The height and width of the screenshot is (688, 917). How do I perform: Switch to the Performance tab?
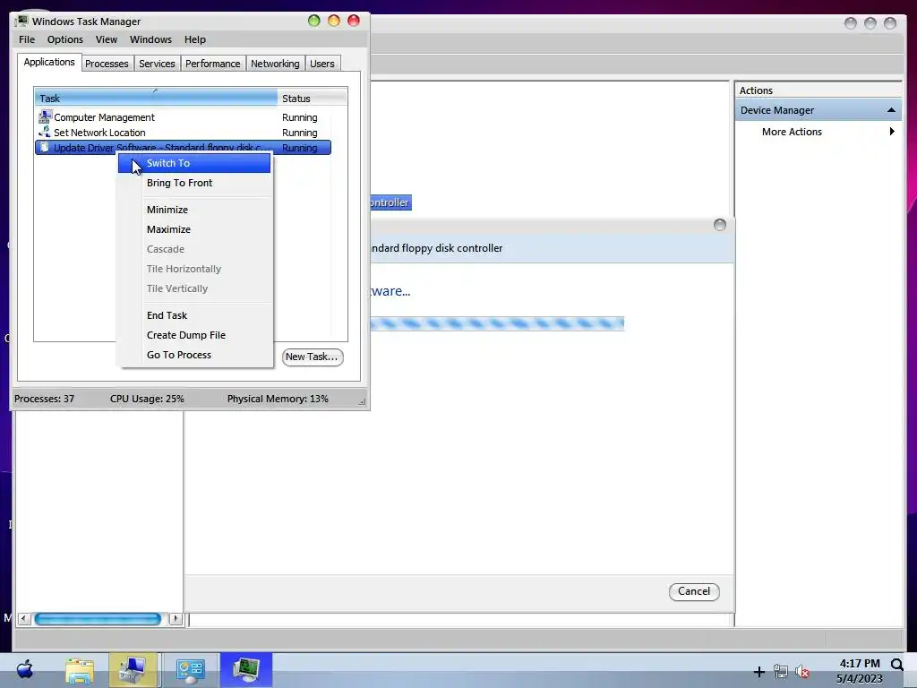click(213, 64)
